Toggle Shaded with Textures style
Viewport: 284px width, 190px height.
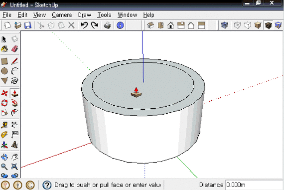(x=268, y=25)
